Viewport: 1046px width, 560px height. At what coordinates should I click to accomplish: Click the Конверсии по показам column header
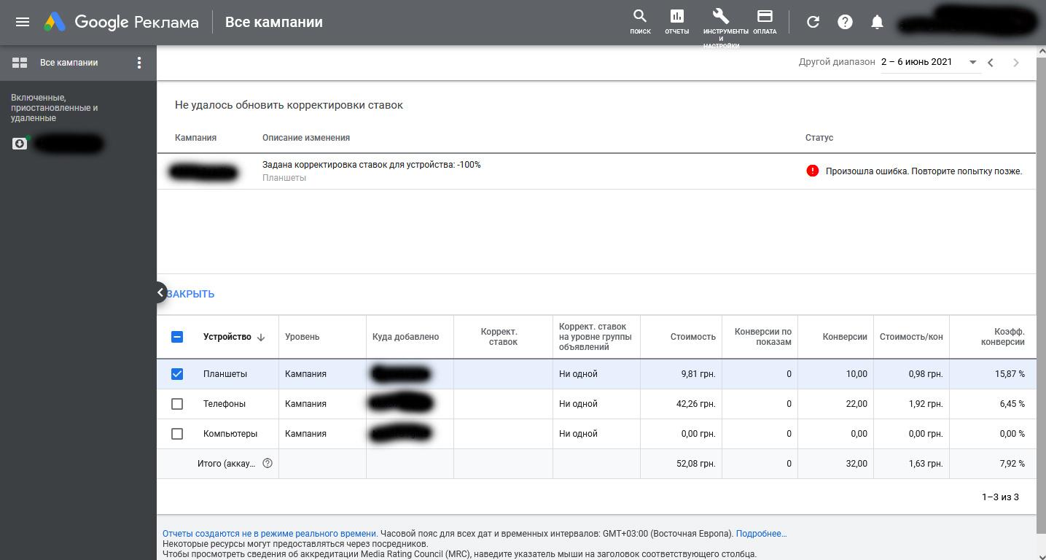click(x=762, y=337)
